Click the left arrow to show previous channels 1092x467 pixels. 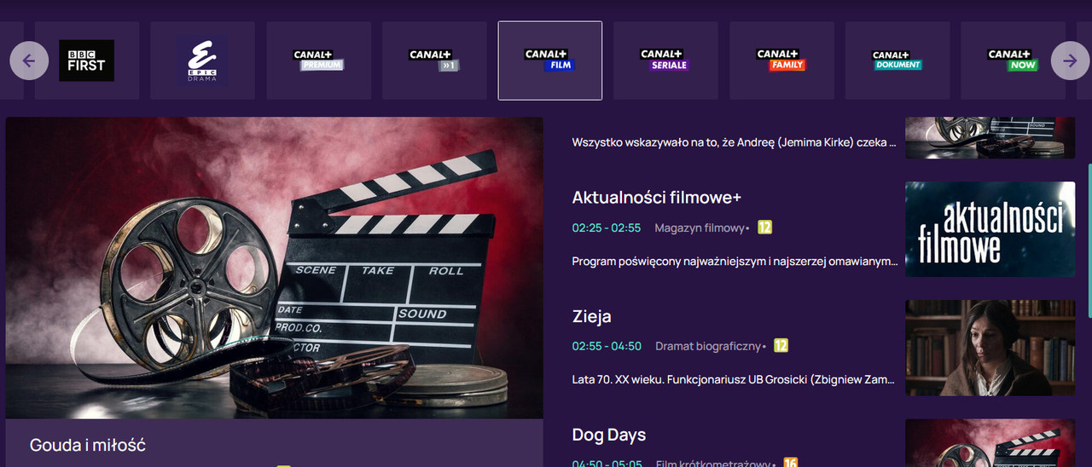[29, 61]
